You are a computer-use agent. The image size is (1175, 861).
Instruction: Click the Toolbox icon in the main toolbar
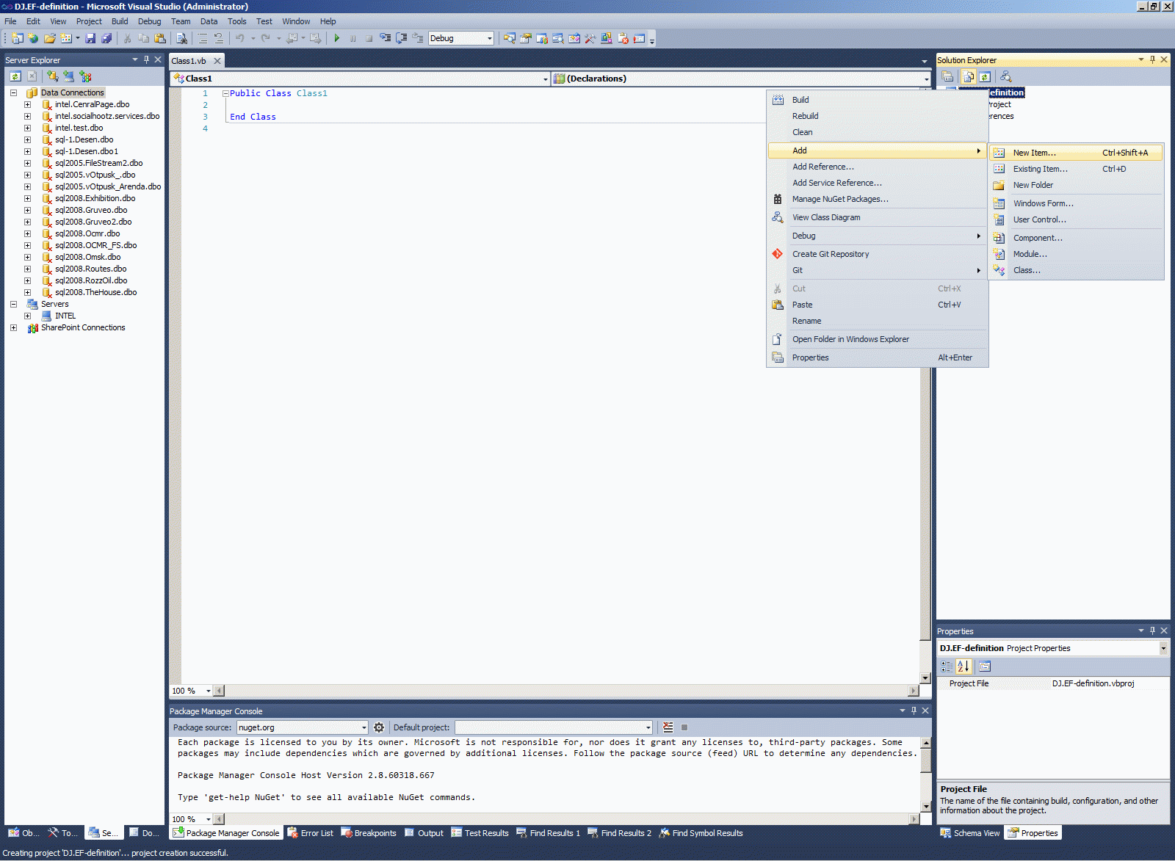590,38
